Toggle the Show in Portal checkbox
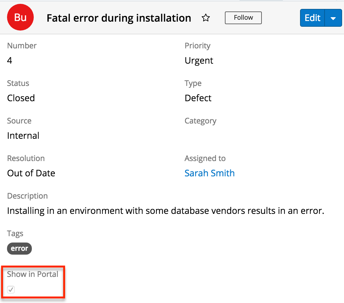Screen dimensions: 344x303 coord(11,290)
